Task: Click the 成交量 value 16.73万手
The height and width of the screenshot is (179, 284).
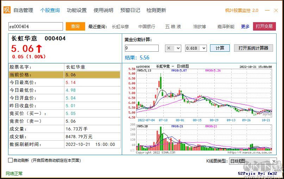Action: pos(77,129)
